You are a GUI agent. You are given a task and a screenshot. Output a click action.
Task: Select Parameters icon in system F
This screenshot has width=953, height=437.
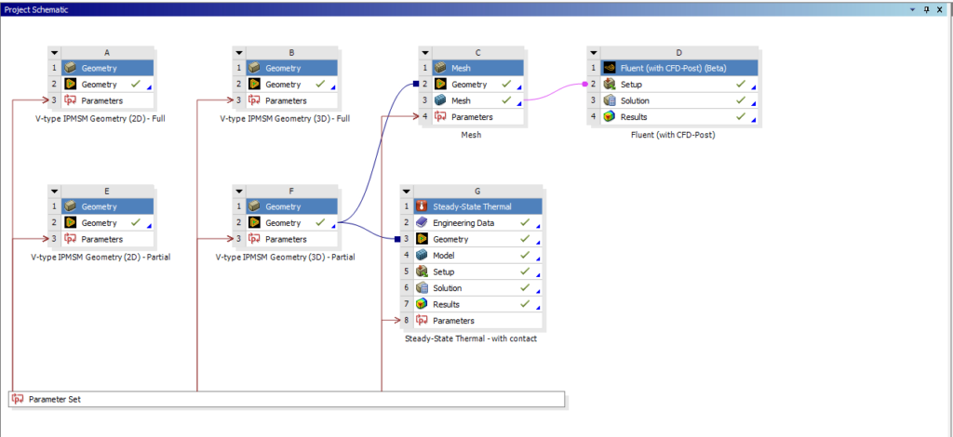pyautogui.click(x=254, y=239)
